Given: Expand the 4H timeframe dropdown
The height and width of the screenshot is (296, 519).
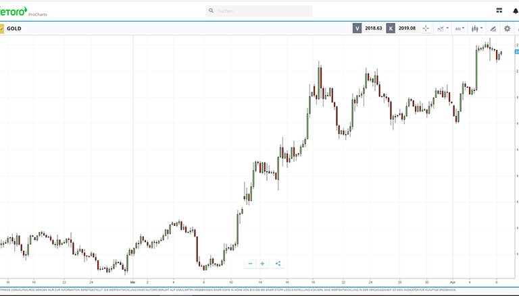Looking at the screenshot, I should click(460, 28).
